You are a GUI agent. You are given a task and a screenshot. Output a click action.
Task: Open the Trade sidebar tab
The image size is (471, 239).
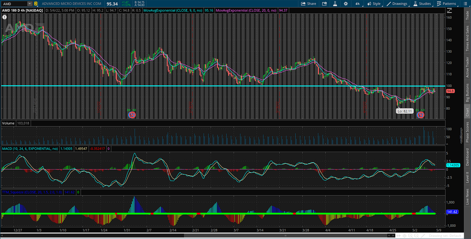coord(467,15)
